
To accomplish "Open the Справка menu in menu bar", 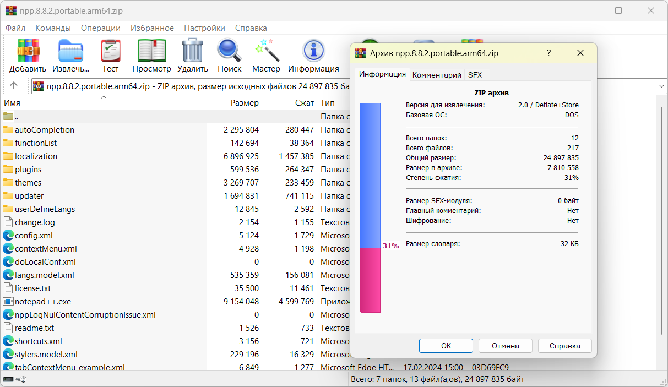I will [x=251, y=28].
